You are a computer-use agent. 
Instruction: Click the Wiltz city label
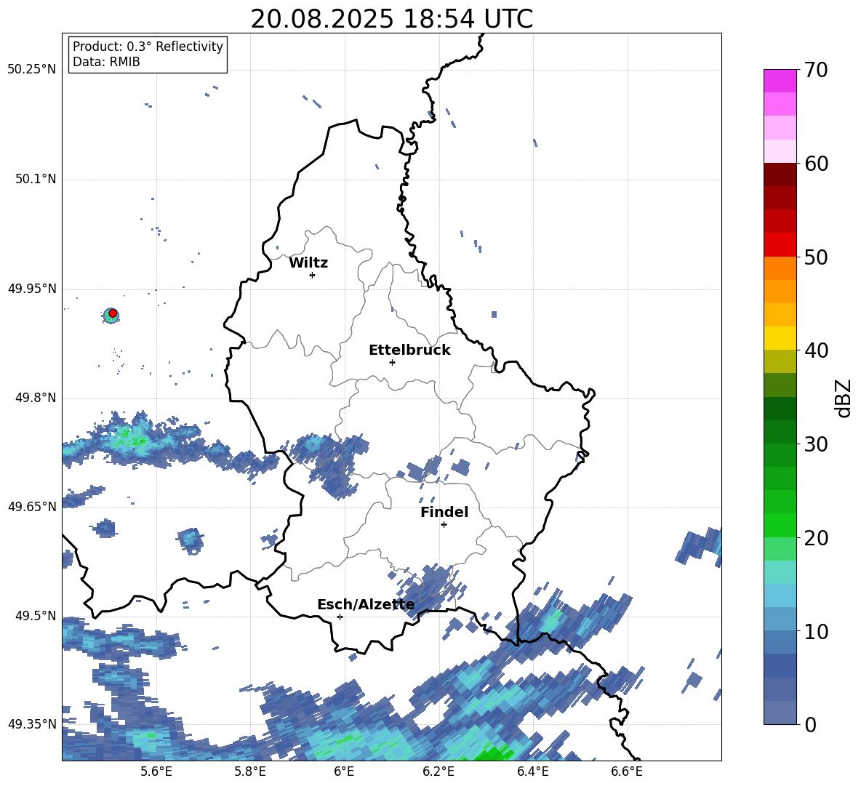(x=308, y=263)
